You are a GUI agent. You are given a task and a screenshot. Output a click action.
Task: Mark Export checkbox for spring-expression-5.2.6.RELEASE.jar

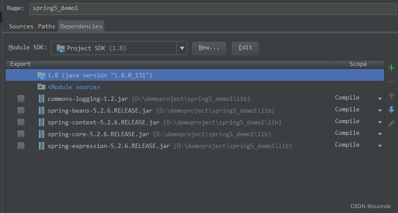tap(21, 145)
